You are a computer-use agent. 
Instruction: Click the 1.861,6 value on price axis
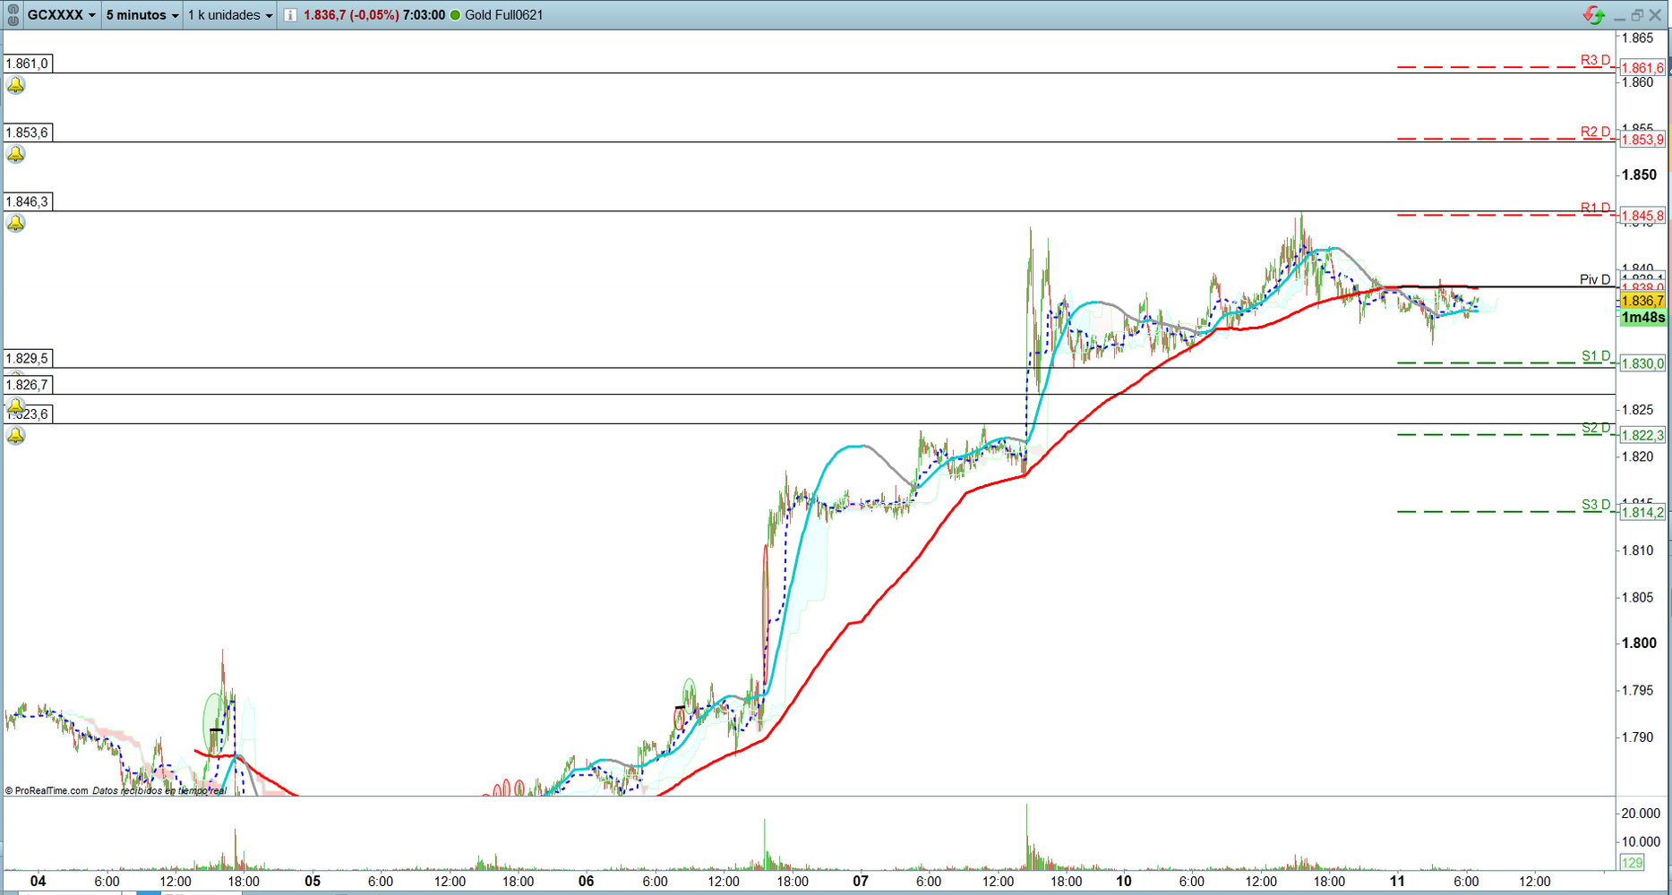[x=1642, y=68]
